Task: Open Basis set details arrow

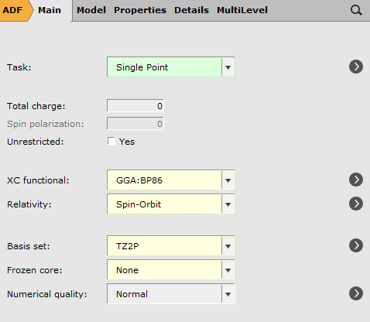Action: point(356,245)
